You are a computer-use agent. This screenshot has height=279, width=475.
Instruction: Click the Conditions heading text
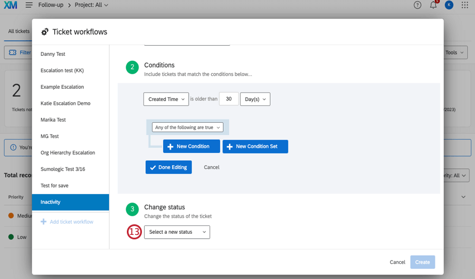point(159,65)
